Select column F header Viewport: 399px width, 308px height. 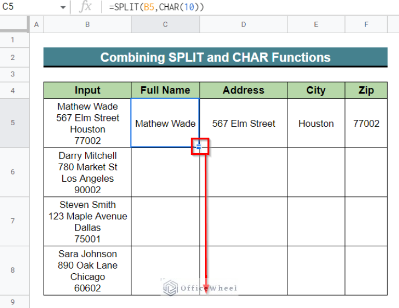(366, 24)
